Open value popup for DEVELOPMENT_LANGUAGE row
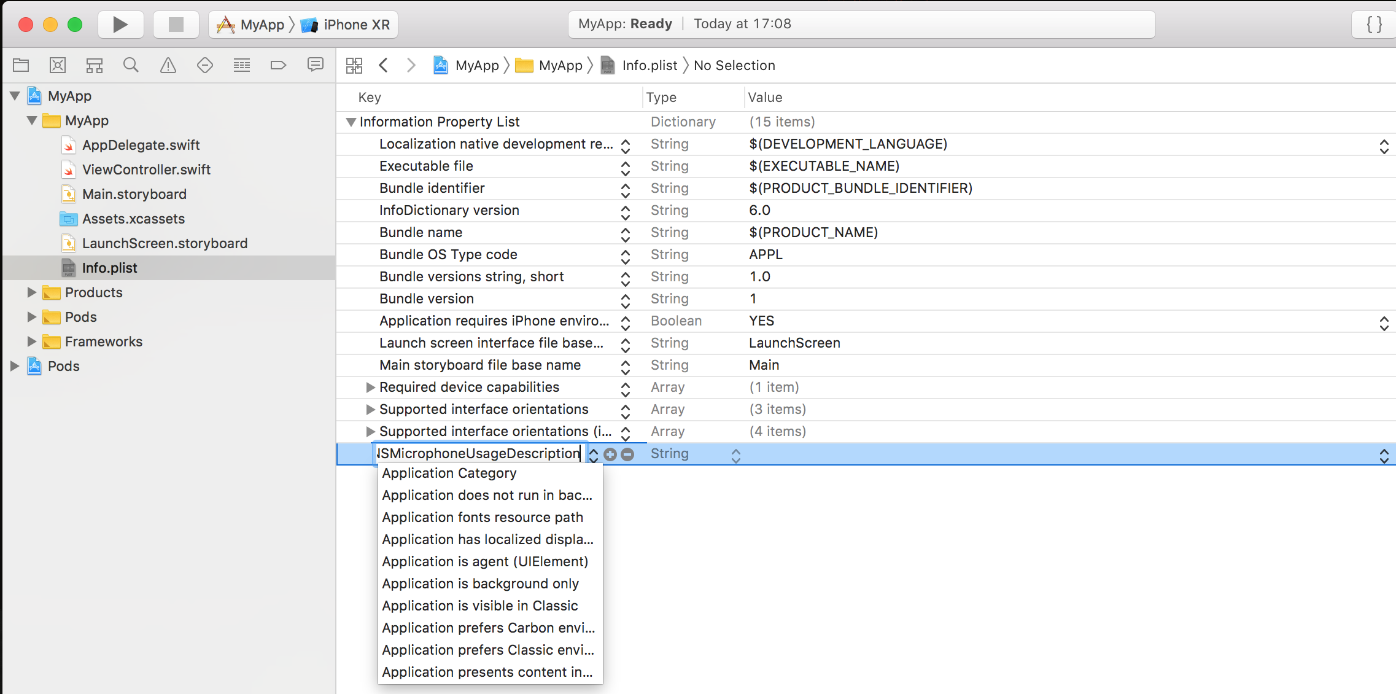The image size is (1396, 694). [x=1384, y=146]
